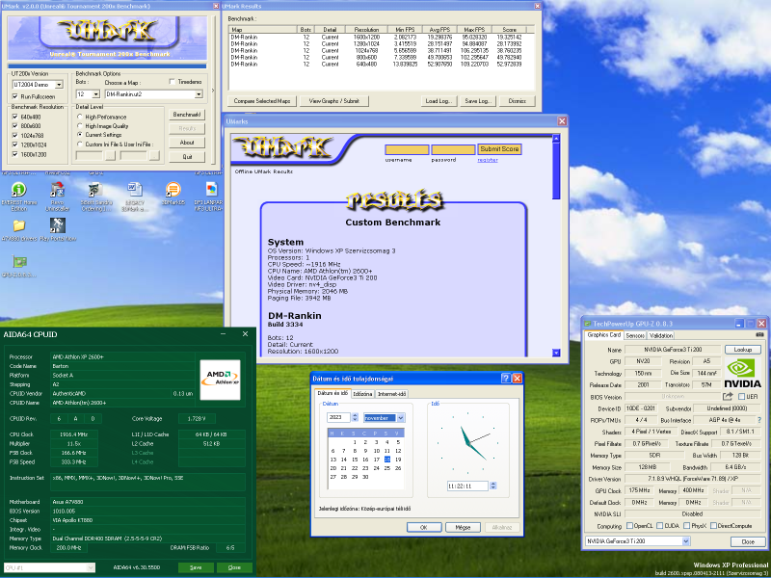Select the Dátum és idő tab
Screen dimensions: 771x578
pos(332,393)
